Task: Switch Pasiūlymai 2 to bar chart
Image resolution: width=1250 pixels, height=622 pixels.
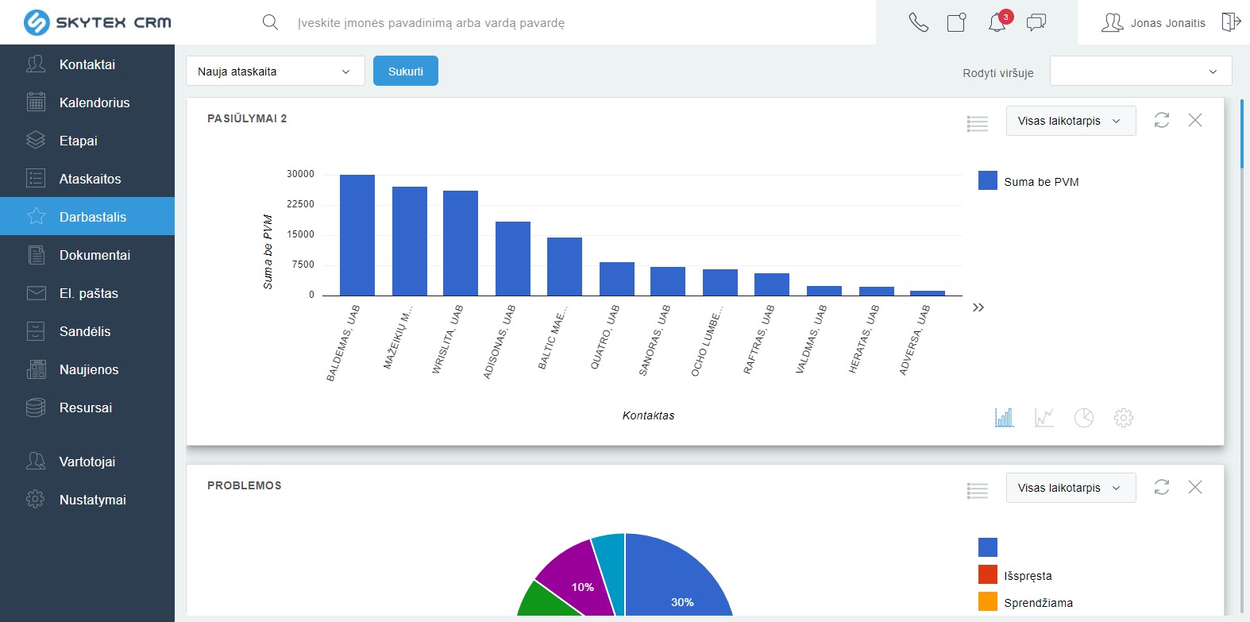Action: point(1005,417)
